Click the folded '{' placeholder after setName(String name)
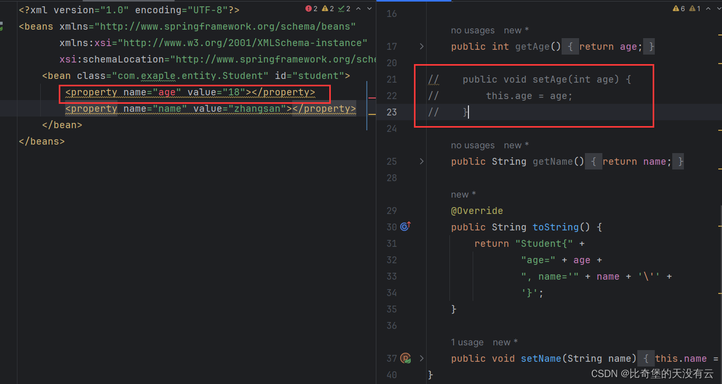The image size is (722, 384). tap(646, 359)
